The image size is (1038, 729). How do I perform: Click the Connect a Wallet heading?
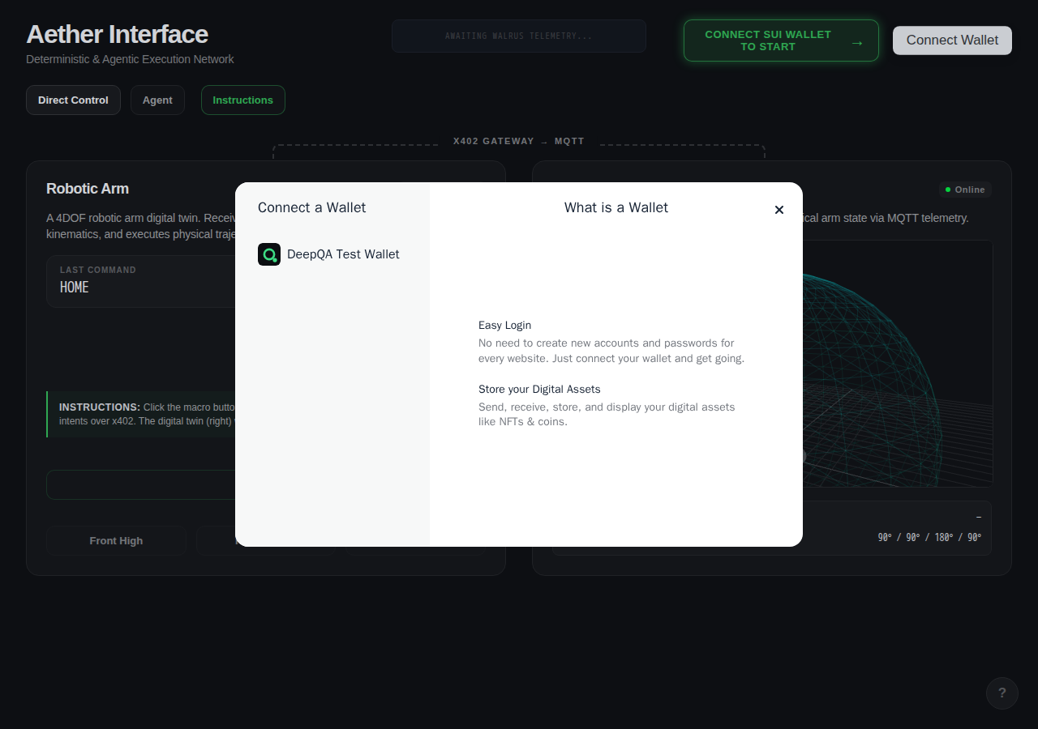tap(311, 208)
